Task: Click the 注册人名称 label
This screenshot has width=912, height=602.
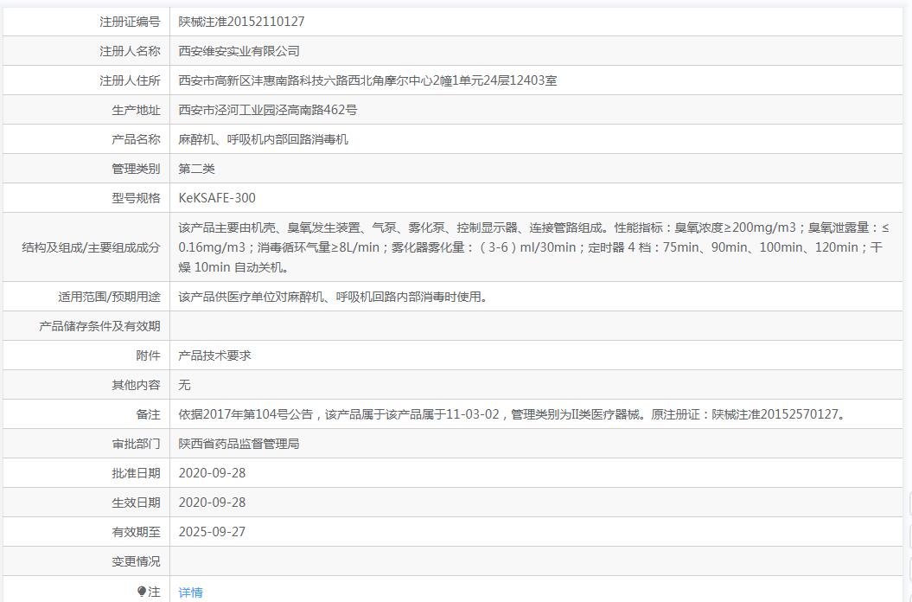Action: point(130,51)
